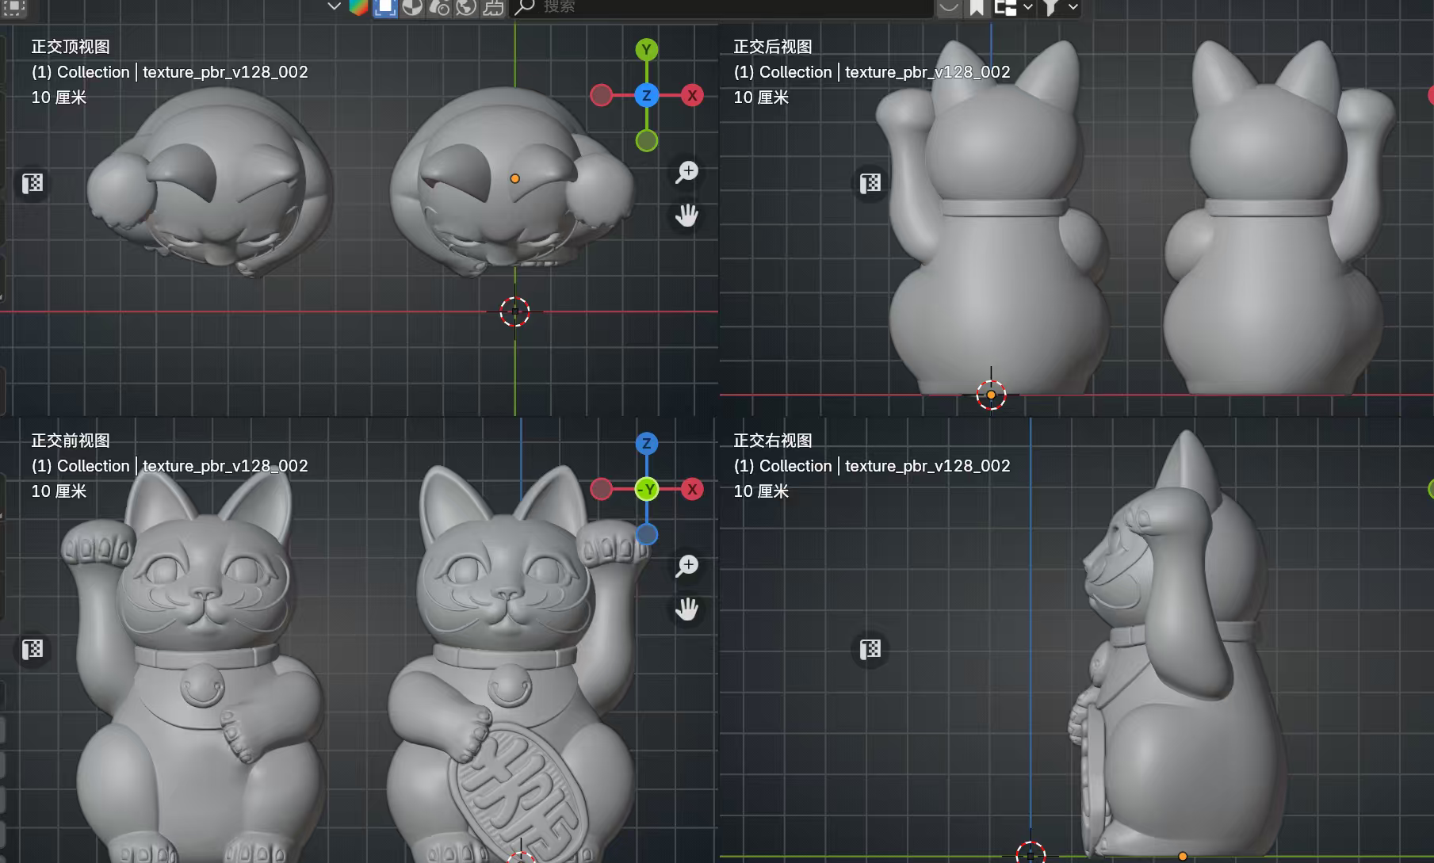Click the proportional editing falloff curve icon
Screen dimensions: 1434x863
tap(948, 7)
